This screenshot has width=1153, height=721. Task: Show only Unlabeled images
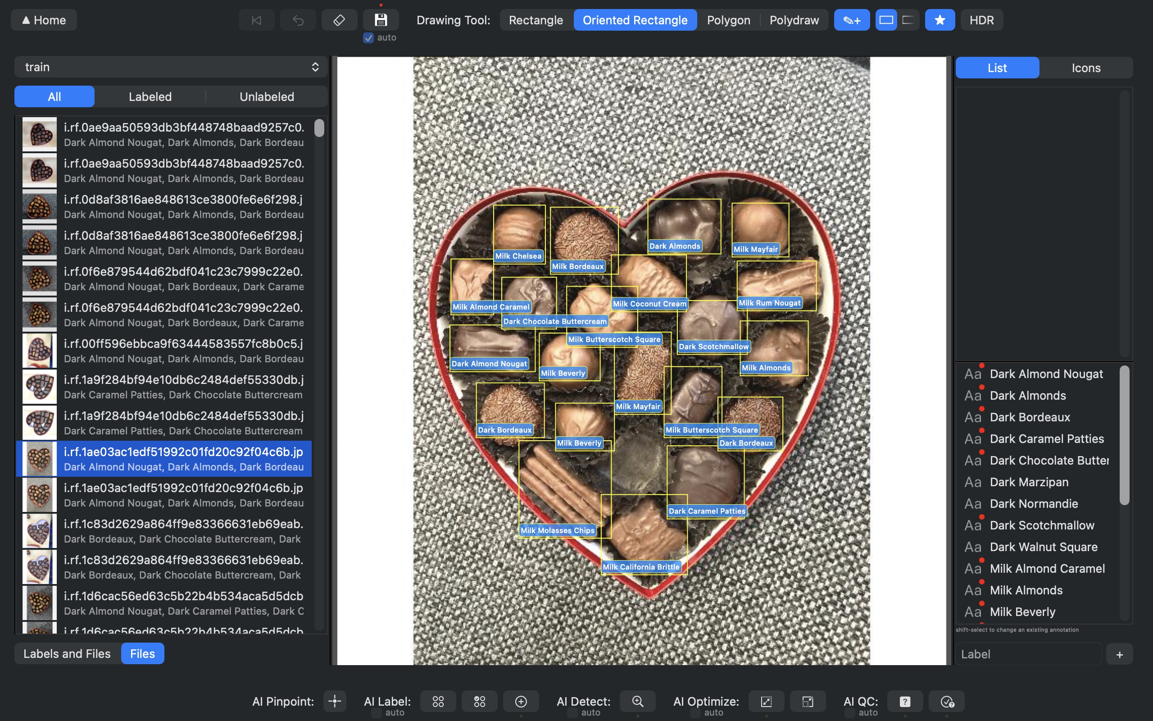point(267,96)
